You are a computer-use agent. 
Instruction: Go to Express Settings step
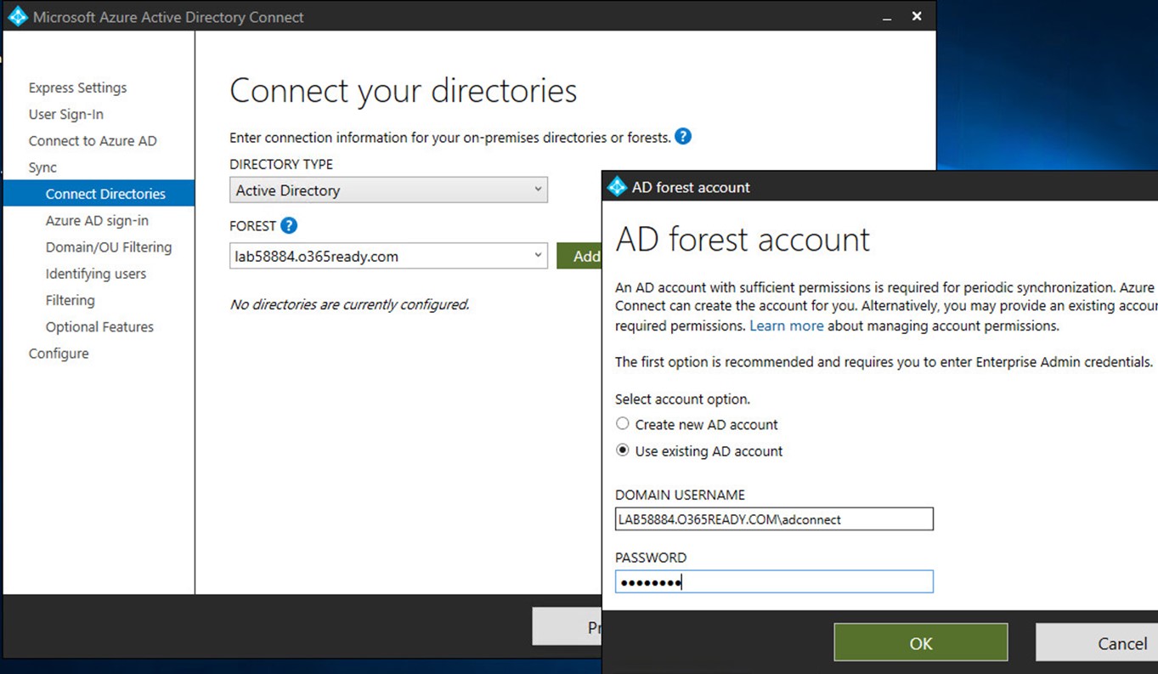click(x=77, y=88)
